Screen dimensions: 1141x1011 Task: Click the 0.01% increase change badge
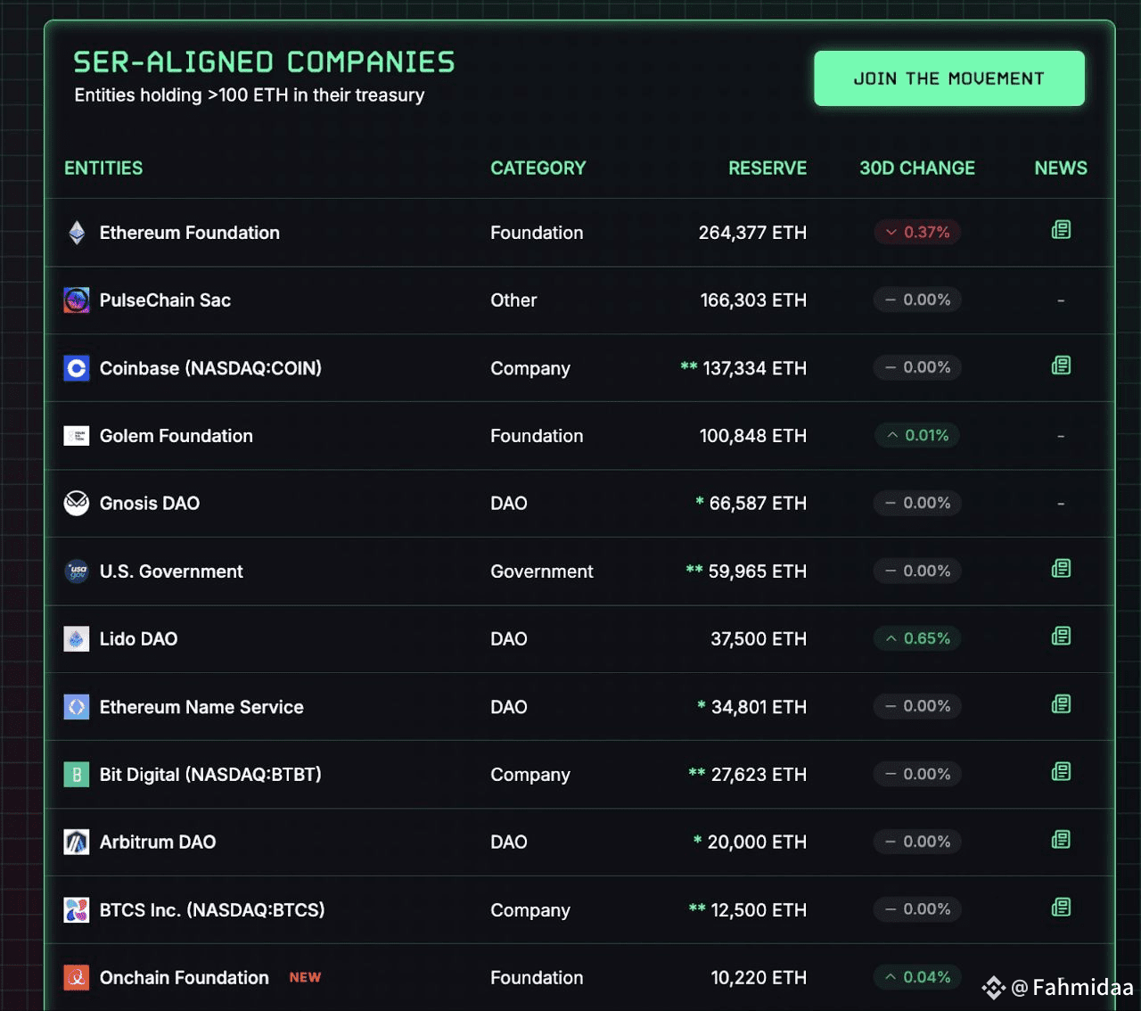[x=917, y=435]
